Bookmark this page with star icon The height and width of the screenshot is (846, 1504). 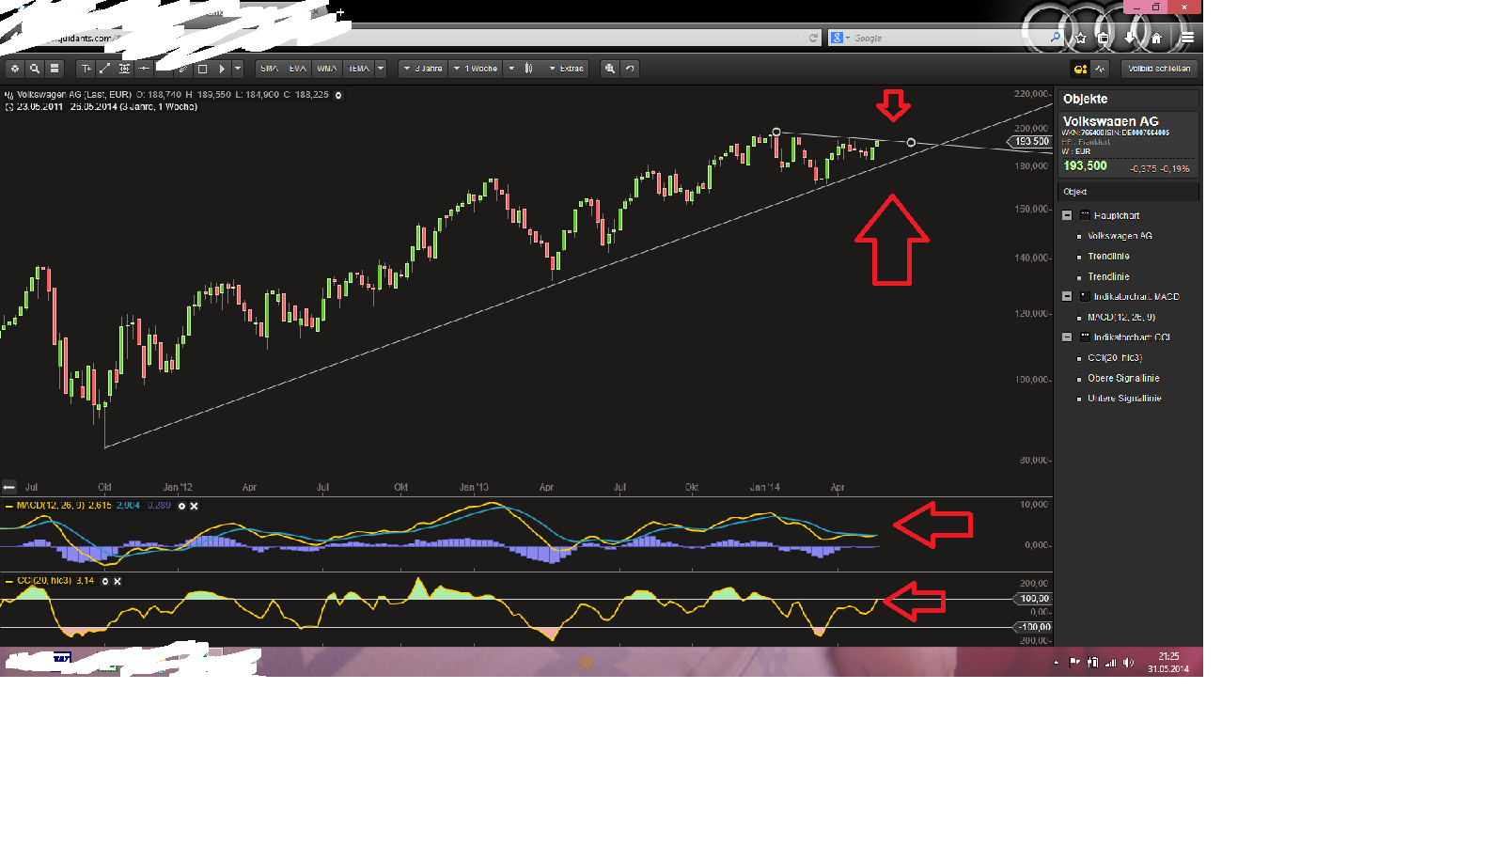pos(1081,39)
